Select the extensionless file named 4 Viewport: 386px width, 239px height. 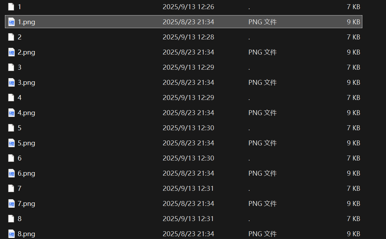(20, 98)
